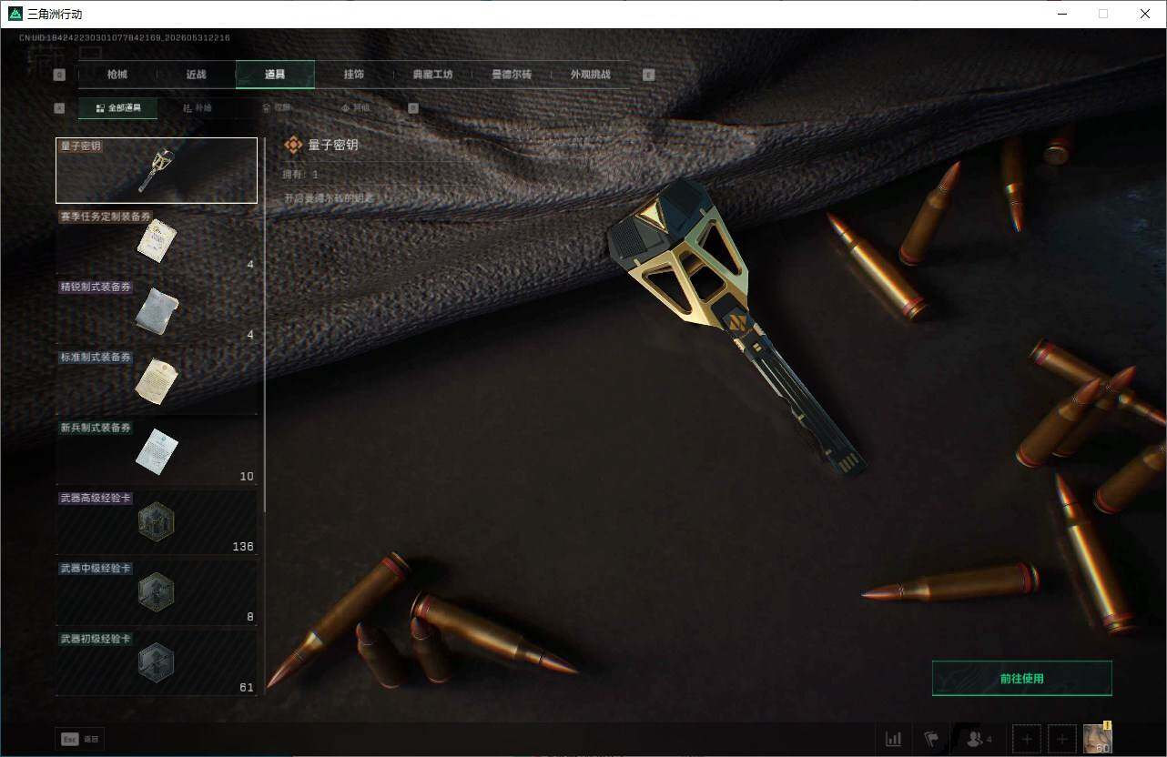Open the player avatar profile
Image resolution: width=1167 pixels, height=757 pixels.
(1098, 738)
